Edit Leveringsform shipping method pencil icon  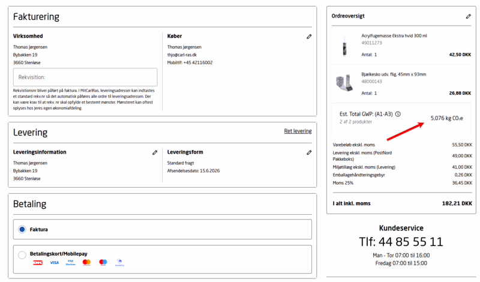309,152
